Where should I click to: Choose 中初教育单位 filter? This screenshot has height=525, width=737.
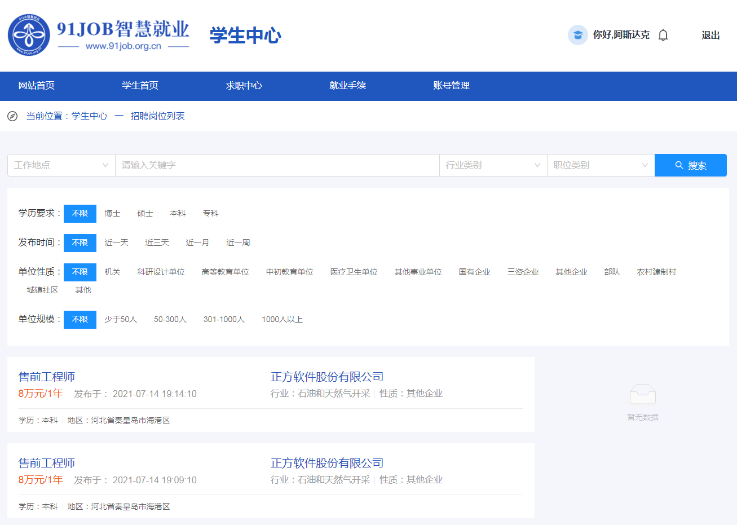(x=289, y=272)
